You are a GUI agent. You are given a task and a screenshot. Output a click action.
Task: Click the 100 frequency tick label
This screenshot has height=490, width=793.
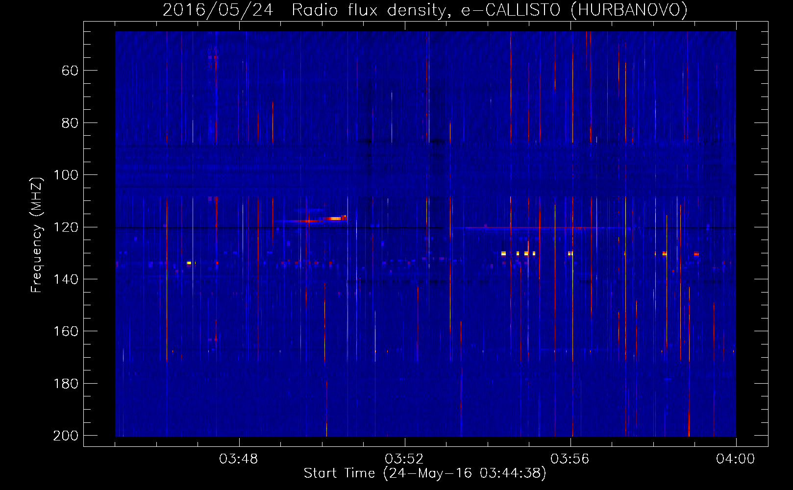point(66,175)
